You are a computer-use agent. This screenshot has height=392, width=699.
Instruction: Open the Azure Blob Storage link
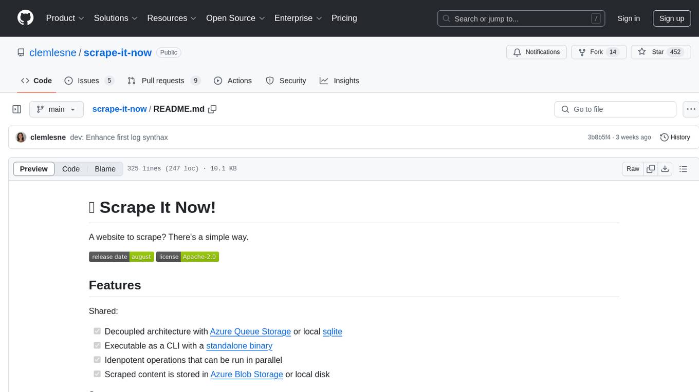point(247,374)
